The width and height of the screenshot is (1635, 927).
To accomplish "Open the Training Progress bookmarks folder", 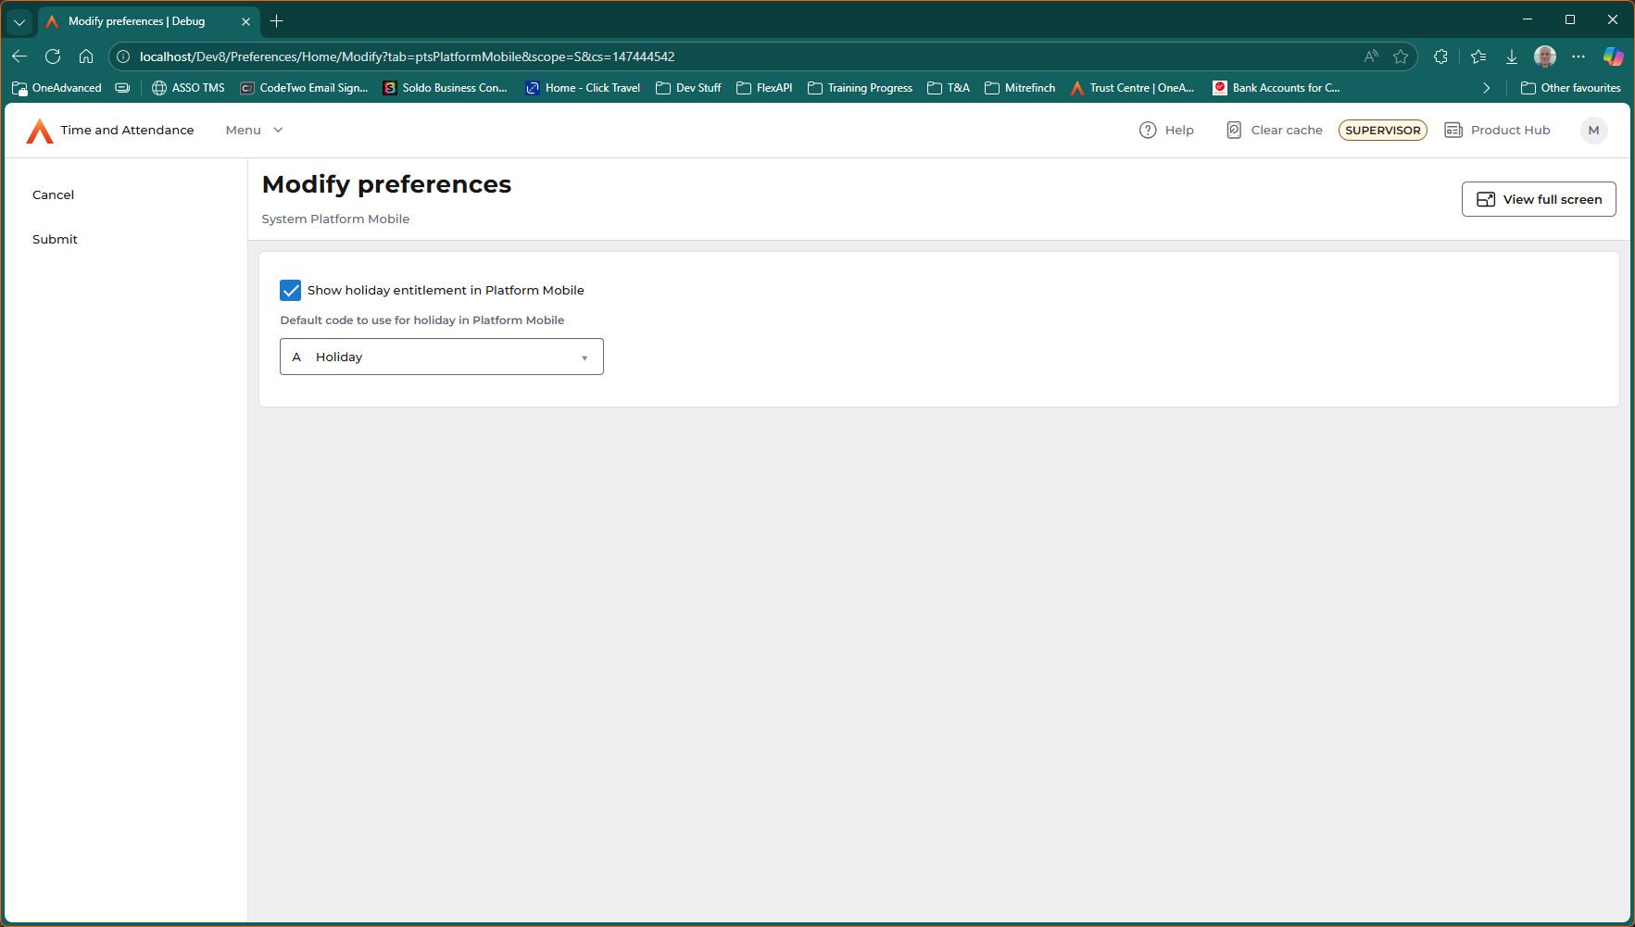I will (860, 88).
